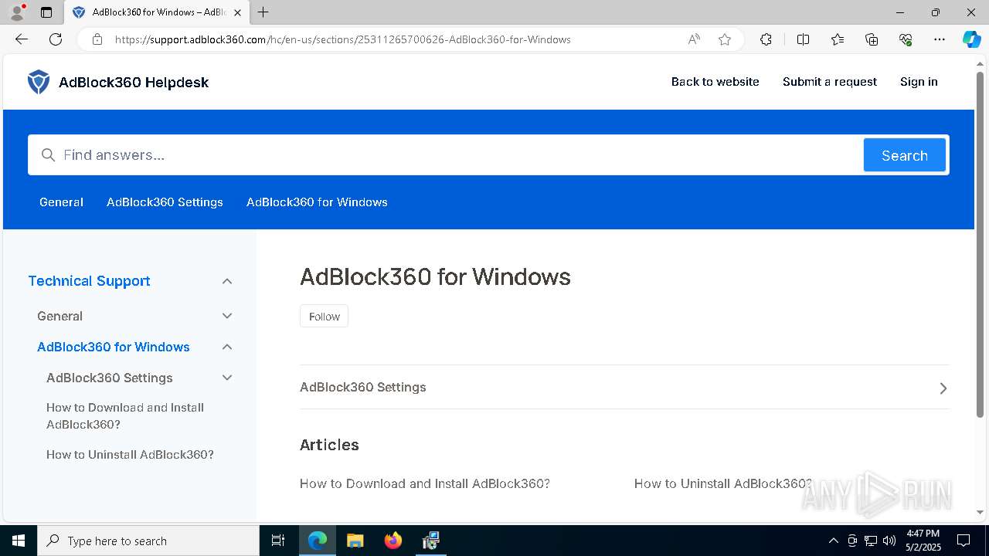Go back using browser back arrow
The width and height of the screenshot is (989, 556).
(22, 39)
